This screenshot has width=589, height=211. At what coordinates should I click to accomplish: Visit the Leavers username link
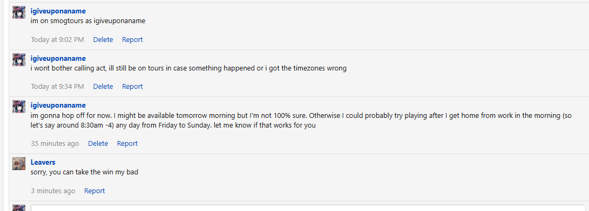pos(43,162)
